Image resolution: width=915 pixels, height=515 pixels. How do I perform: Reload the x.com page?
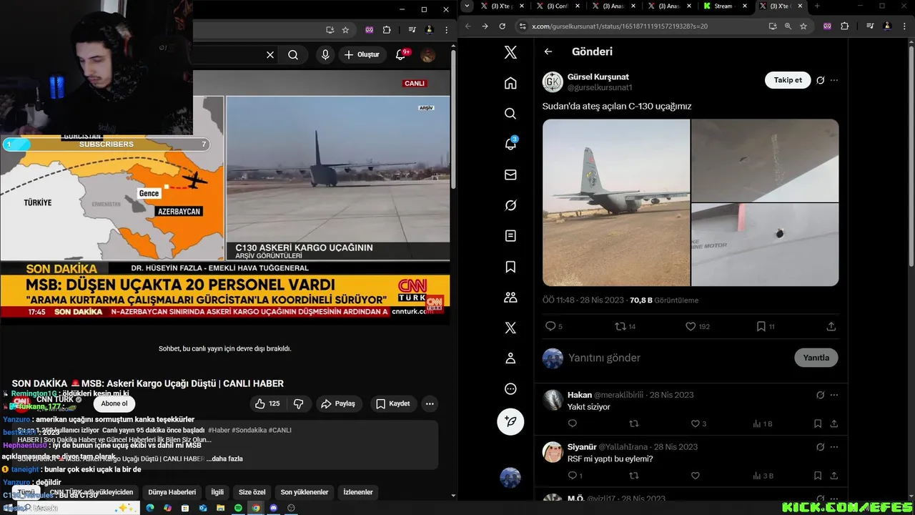point(503,26)
